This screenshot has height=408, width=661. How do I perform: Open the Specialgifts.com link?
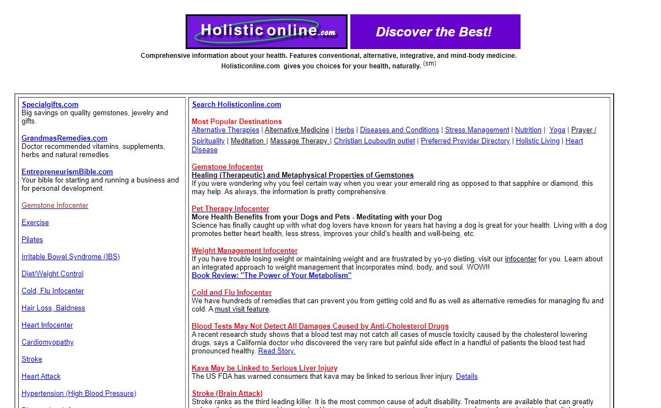click(50, 104)
